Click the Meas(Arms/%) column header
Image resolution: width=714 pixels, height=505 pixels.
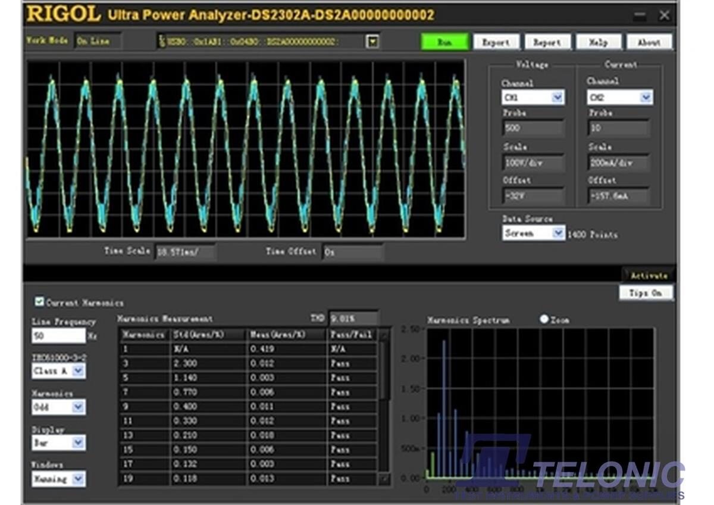(287, 335)
